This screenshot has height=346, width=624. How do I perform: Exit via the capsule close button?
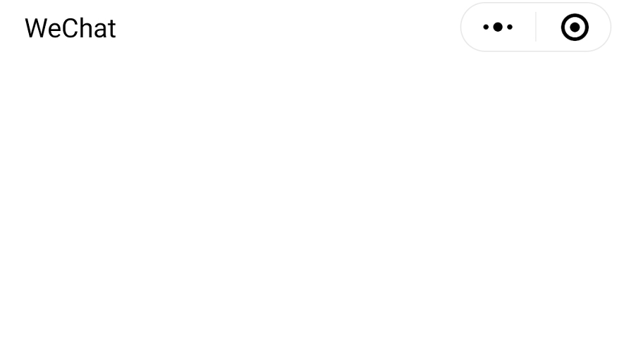(575, 27)
